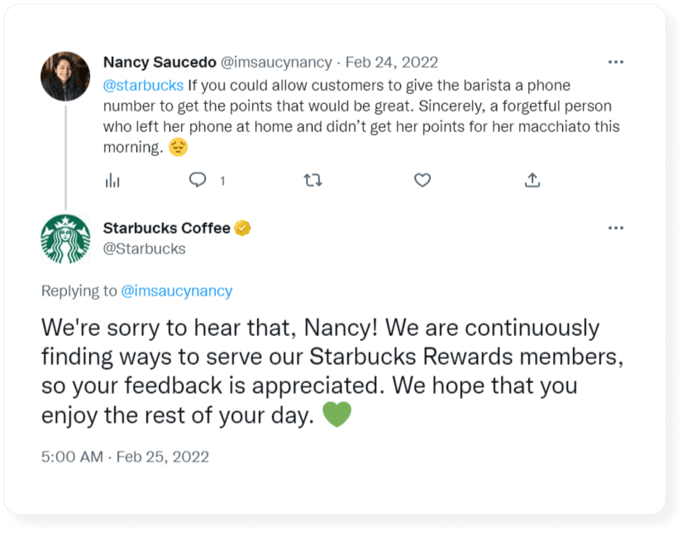687x535 pixels.
Task: Open more options on Starbucks reply
Action: pos(616,228)
